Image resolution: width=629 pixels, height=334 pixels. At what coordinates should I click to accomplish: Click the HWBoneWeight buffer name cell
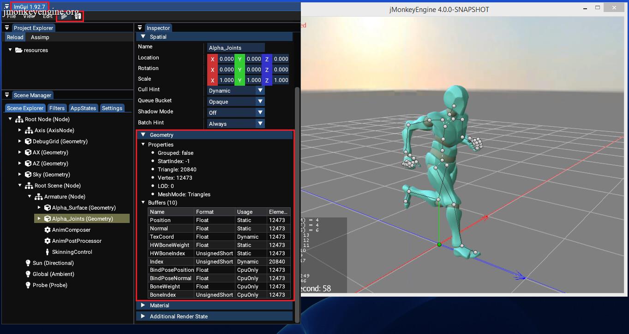(x=170, y=245)
